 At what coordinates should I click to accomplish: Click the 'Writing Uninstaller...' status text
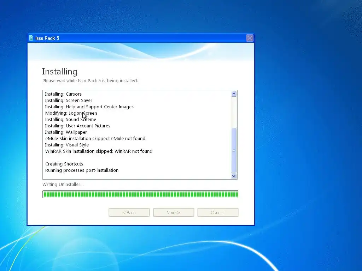pyautogui.click(x=63, y=184)
